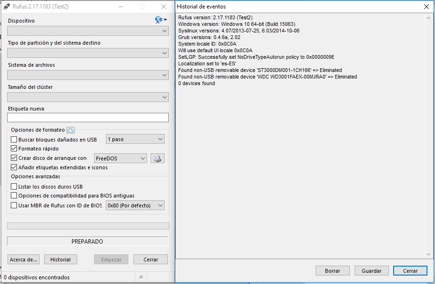Click the log scrollbar down arrow

428,254
